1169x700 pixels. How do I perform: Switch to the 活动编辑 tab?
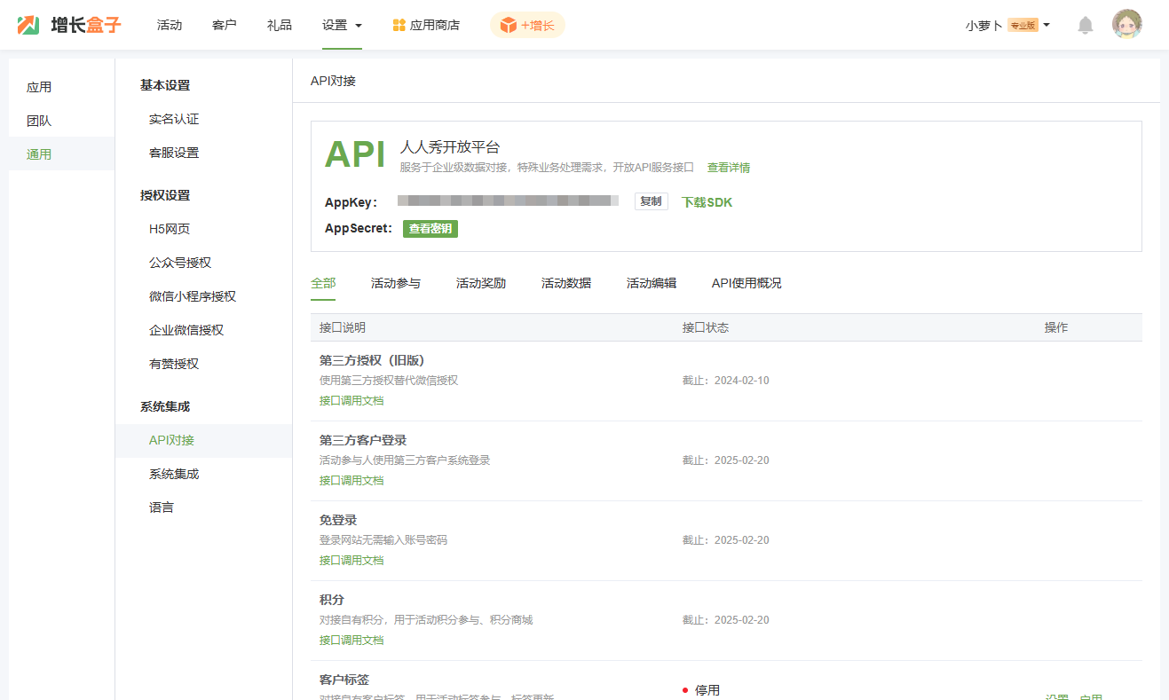652,283
